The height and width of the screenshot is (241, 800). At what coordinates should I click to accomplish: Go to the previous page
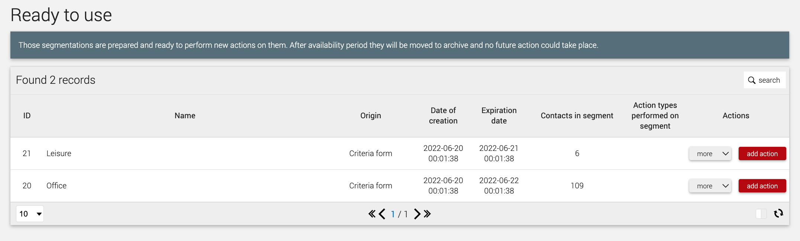coord(382,214)
